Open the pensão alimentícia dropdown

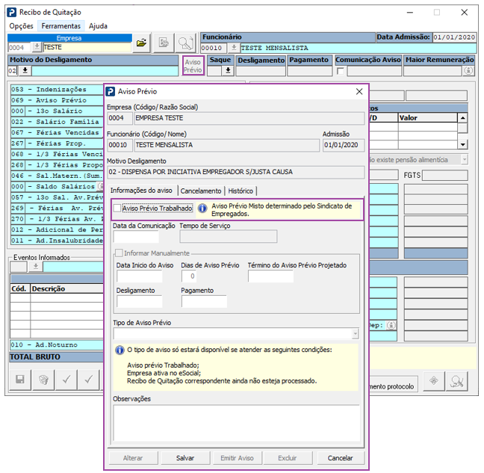point(464,160)
